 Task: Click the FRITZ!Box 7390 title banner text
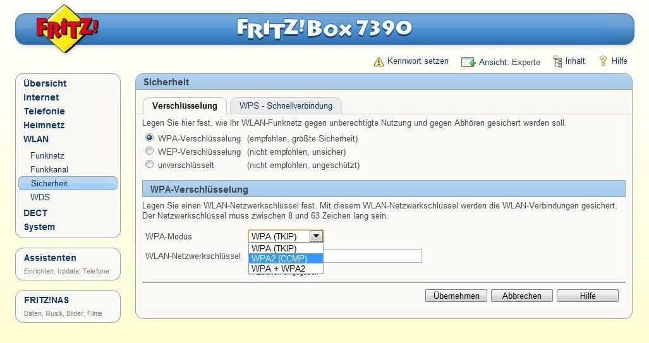[325, 28]
